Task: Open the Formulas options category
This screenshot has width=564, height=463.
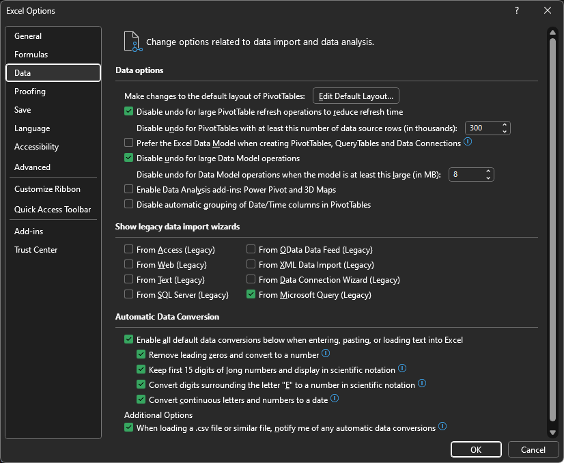Action: pos(53,55)
